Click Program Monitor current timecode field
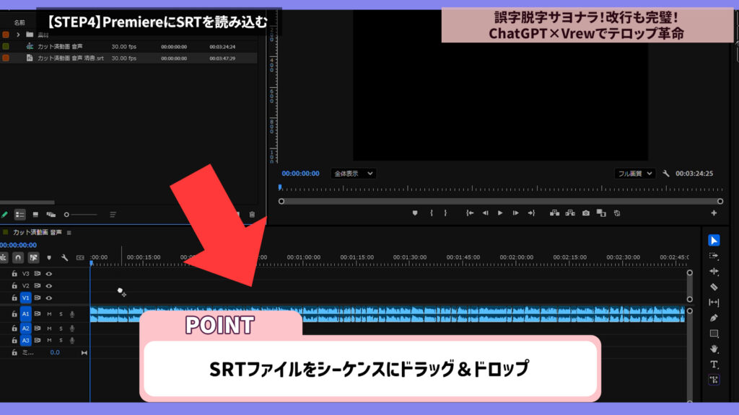This screenshot has height=415, width=739. point(301,174)
